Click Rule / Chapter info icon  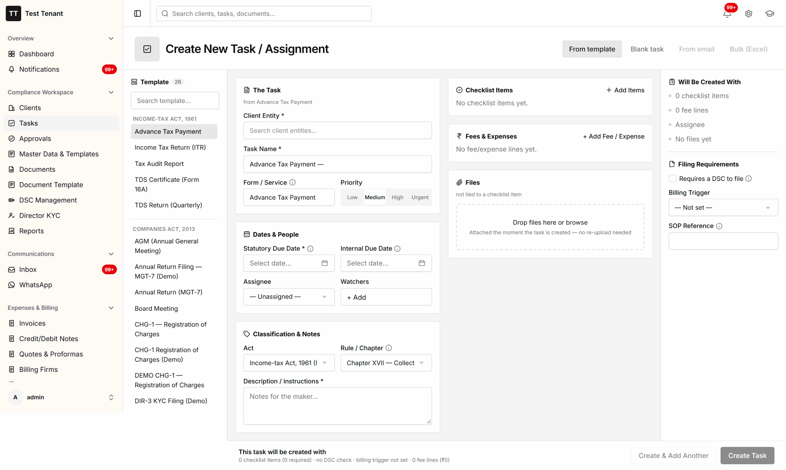click(389, 348)
